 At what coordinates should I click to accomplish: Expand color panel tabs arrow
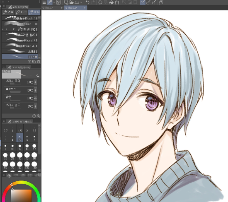coord(39,175)
